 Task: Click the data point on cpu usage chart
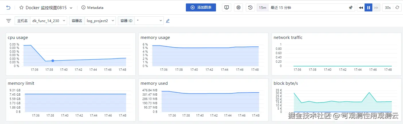pyautogui.click(x=53, y=61)
